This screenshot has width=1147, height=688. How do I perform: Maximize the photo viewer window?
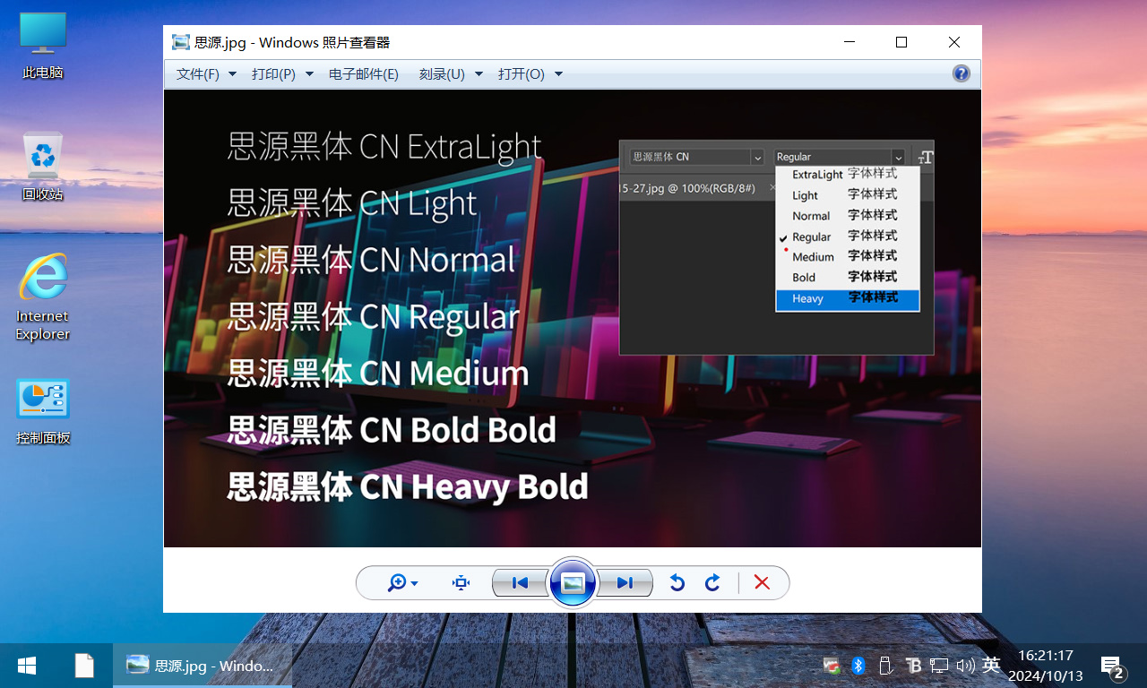click(x=901, y=42)
